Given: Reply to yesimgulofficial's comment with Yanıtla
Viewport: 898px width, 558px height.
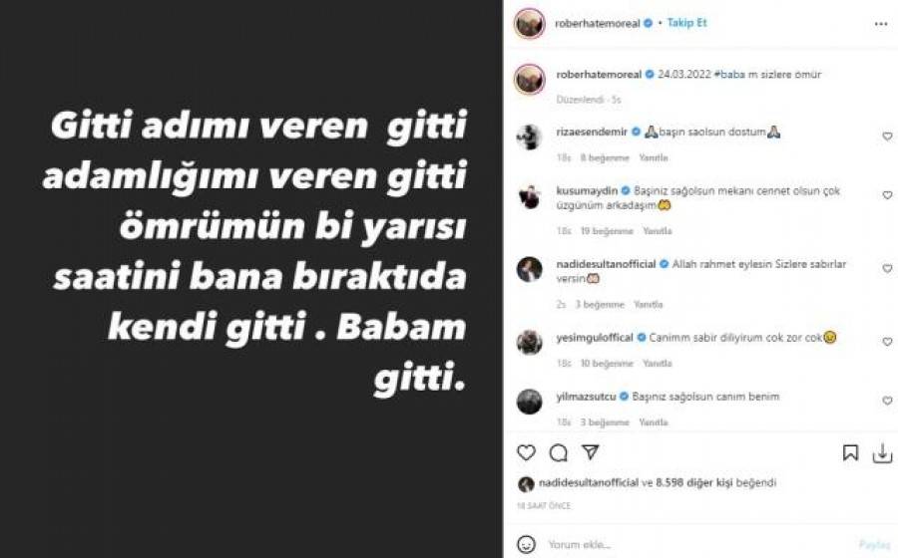Looking at the screenshot, I should [657, 363].
